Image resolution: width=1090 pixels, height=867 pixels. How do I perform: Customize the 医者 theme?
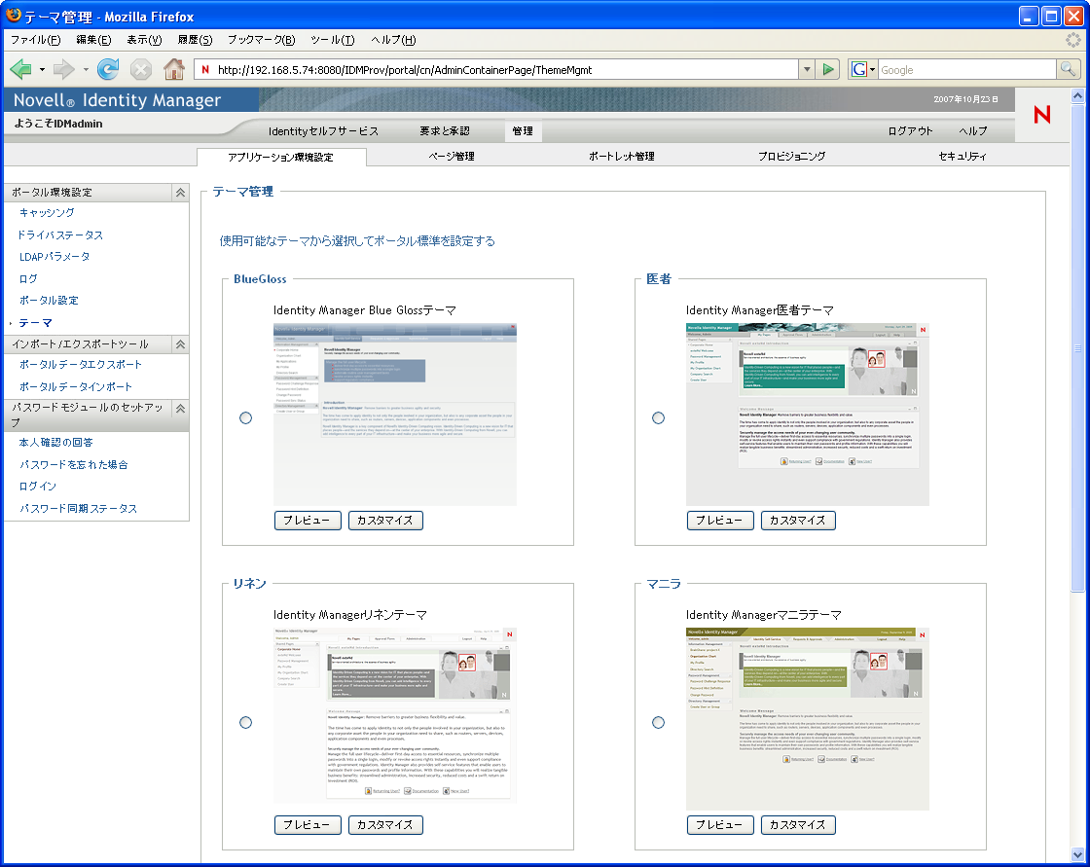click(798, 520)
